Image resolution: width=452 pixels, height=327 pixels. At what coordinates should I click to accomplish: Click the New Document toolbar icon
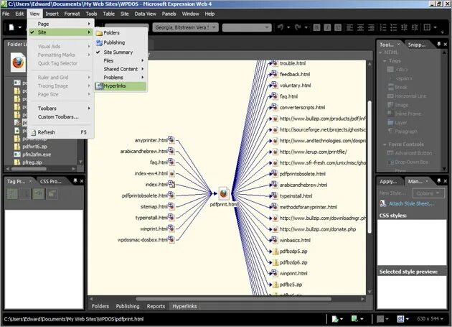click(x=11, y=27)
